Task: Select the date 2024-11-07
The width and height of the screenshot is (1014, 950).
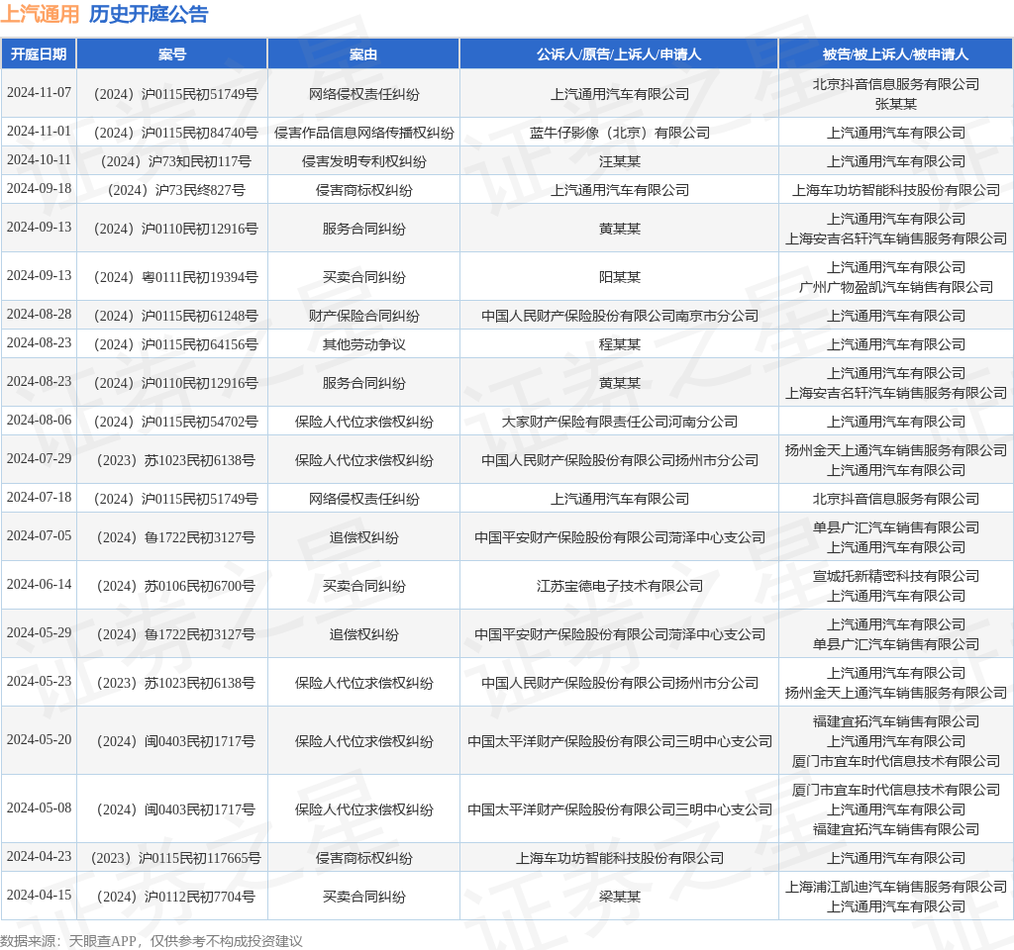Action: pos(39,92)
